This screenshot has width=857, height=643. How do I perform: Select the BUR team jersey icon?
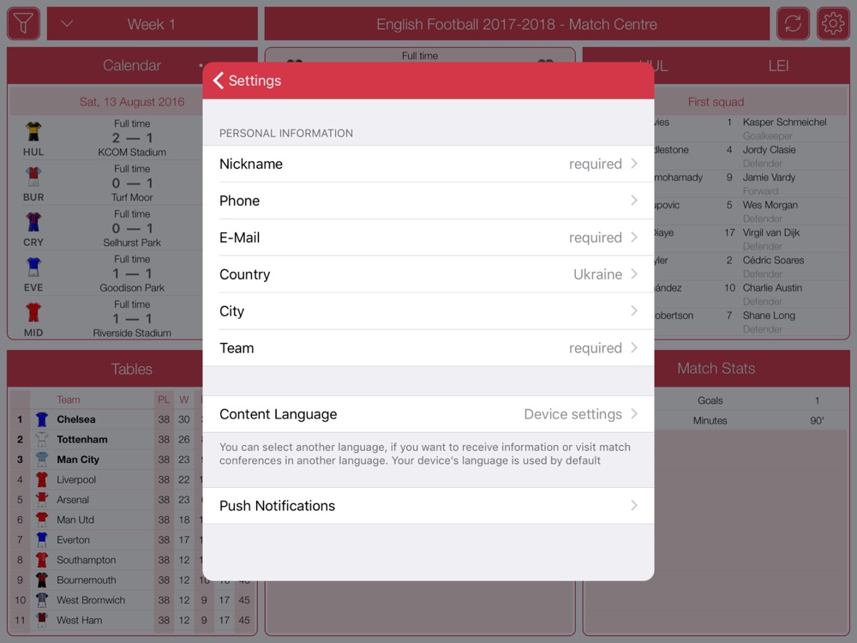33,177
